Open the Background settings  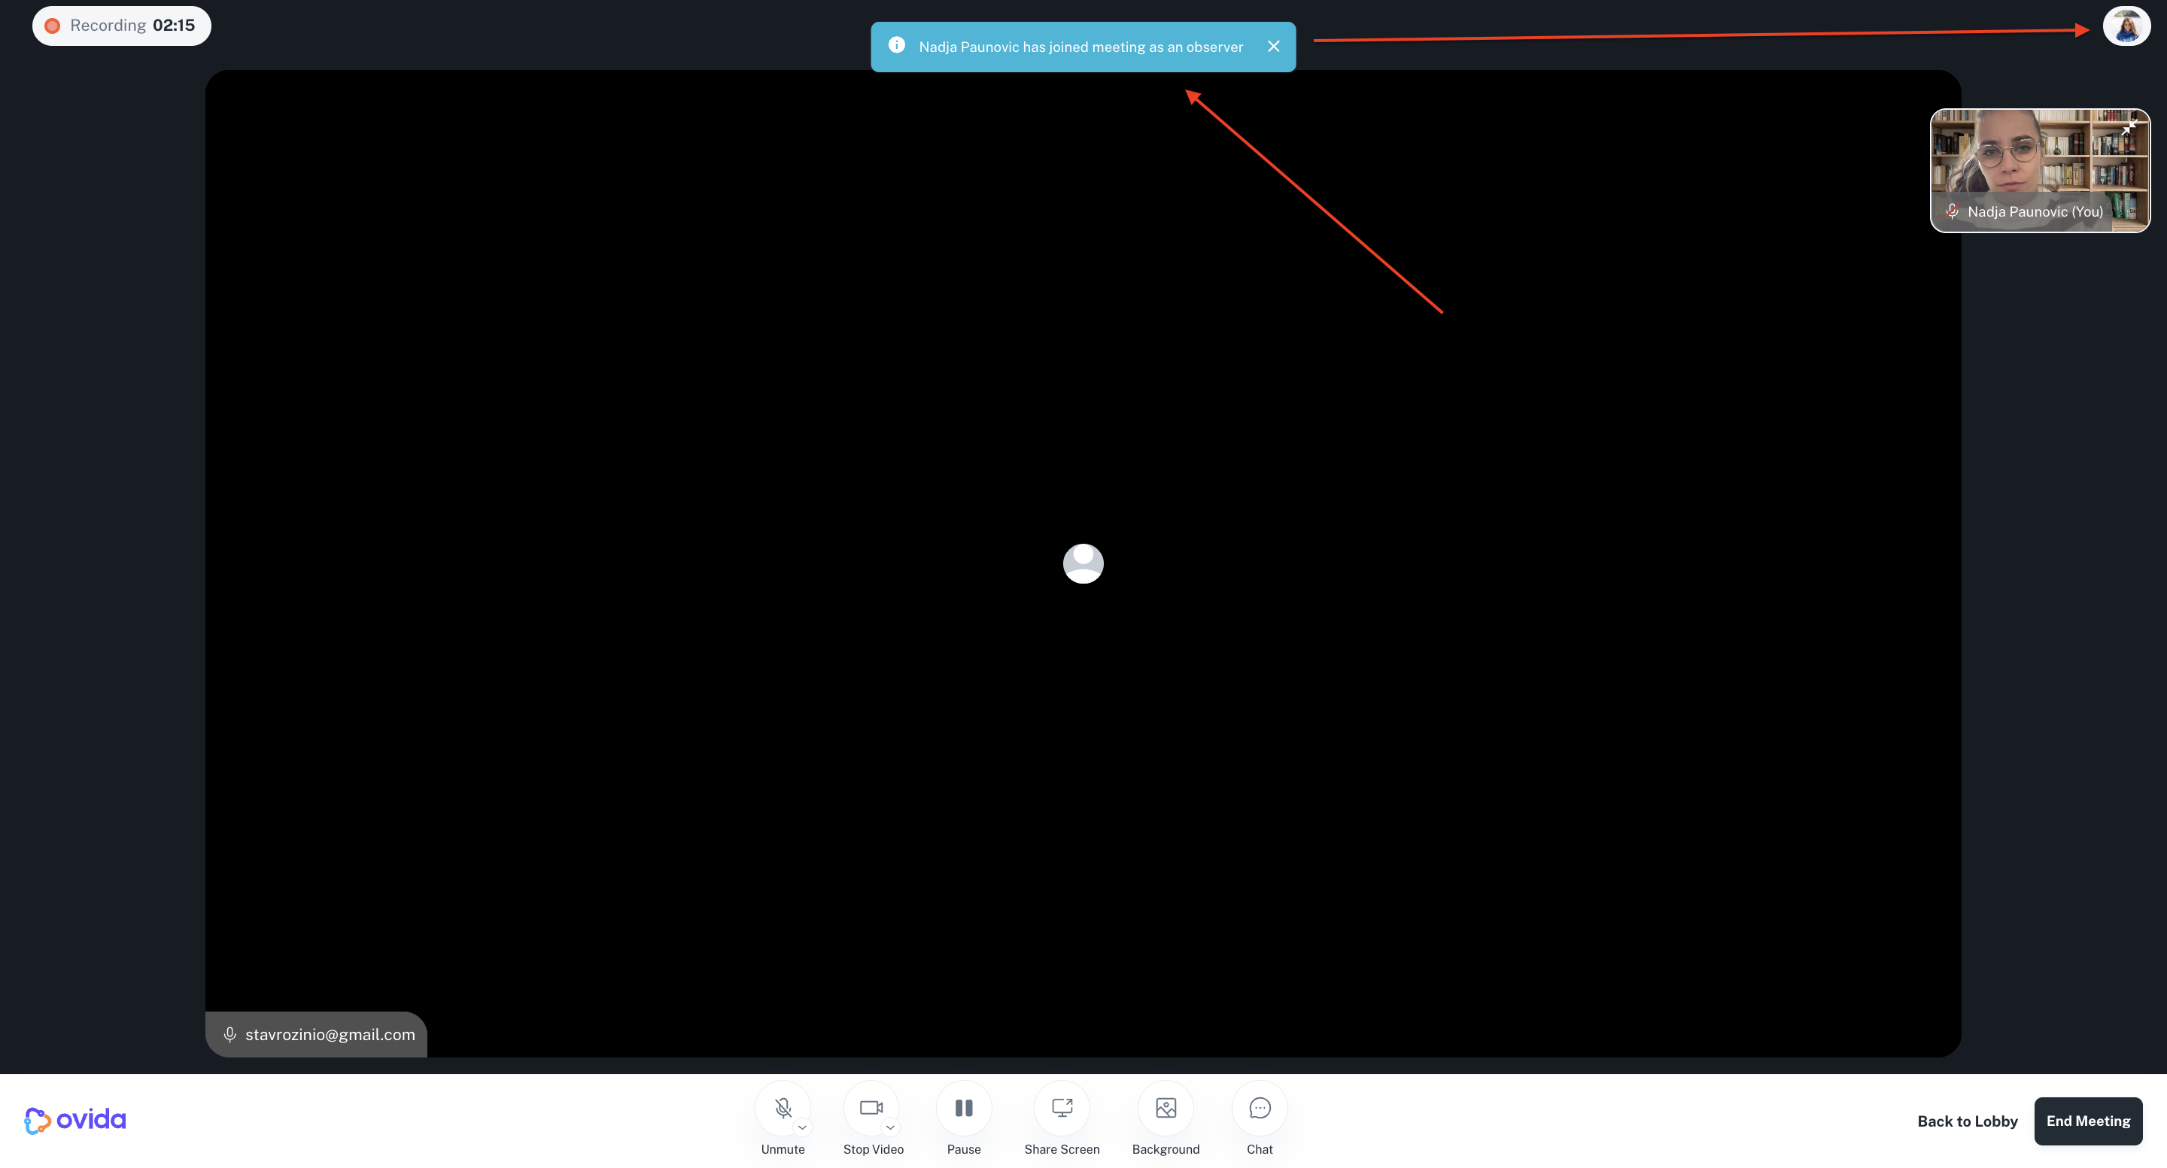click(x=1166, y=1107)
